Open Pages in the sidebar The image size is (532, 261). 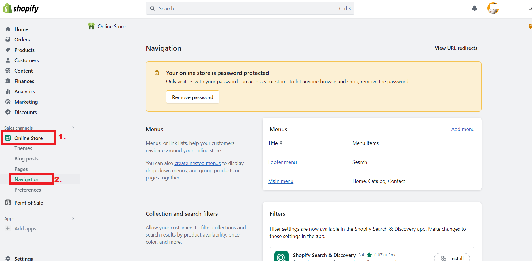click(21, 169)
